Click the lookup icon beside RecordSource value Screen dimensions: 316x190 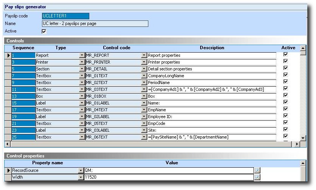257,171
